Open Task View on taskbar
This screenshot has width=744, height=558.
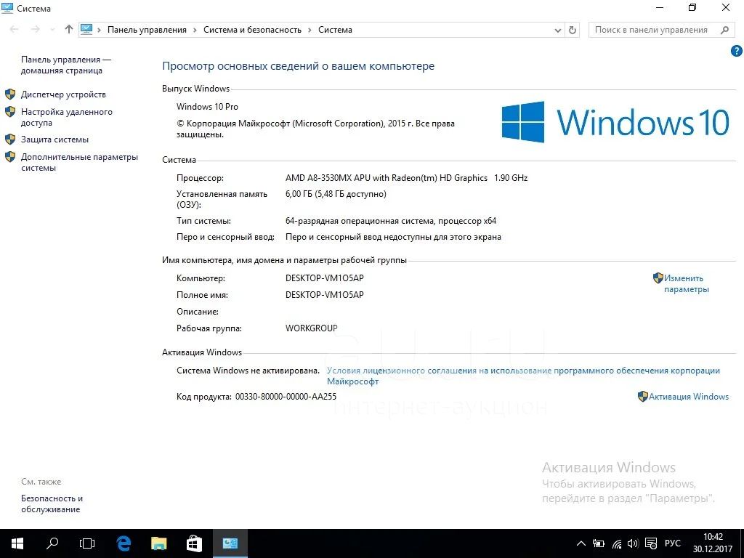(87, 543)
